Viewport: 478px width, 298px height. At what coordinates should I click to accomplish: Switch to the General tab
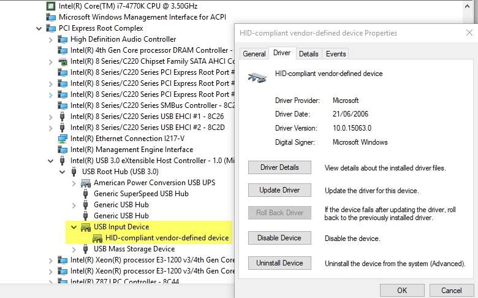coord(254,54)
